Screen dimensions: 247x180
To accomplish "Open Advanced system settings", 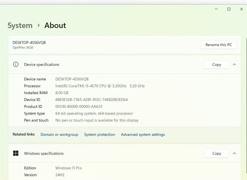I will click(143, 134).
